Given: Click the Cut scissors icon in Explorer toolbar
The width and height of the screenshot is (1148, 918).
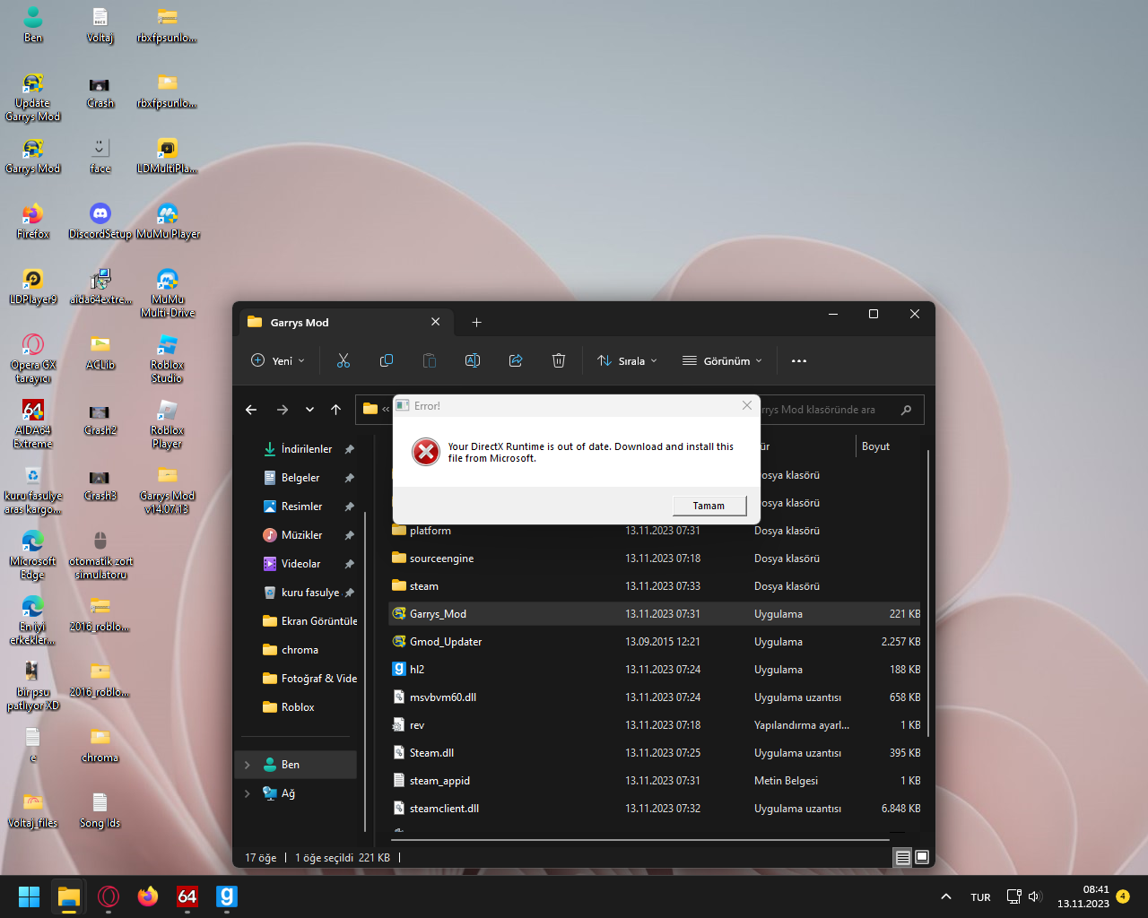Looking at the screenshot, I should [344, 360].
